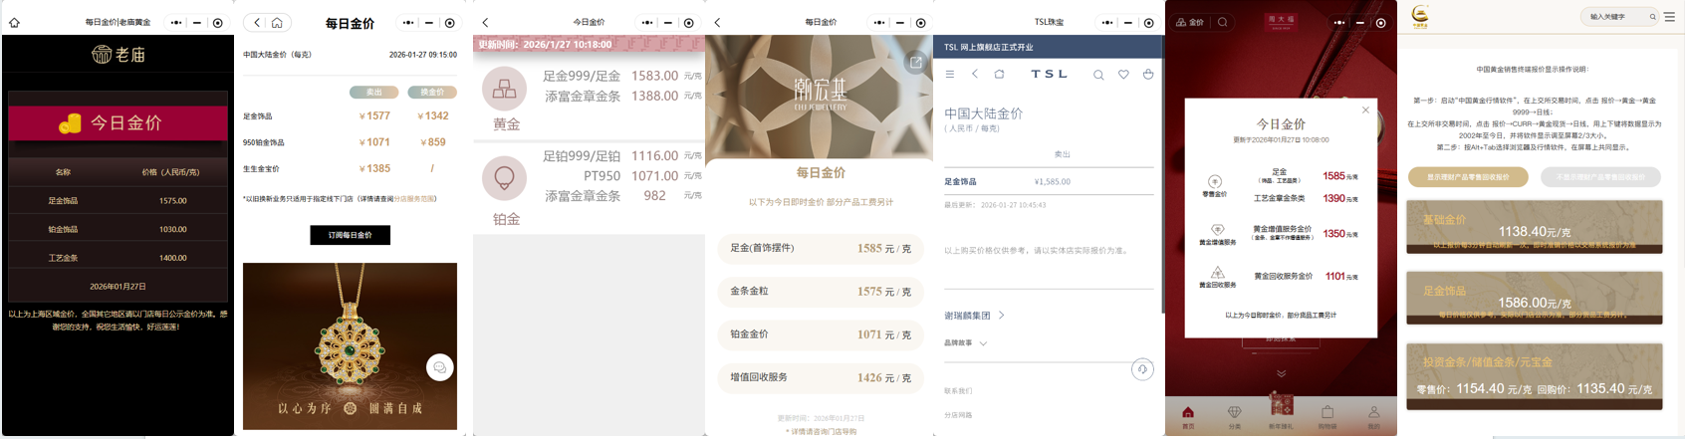Click the TSL home icon
The image size is (1685, 439).
click(x=999, y=74)
